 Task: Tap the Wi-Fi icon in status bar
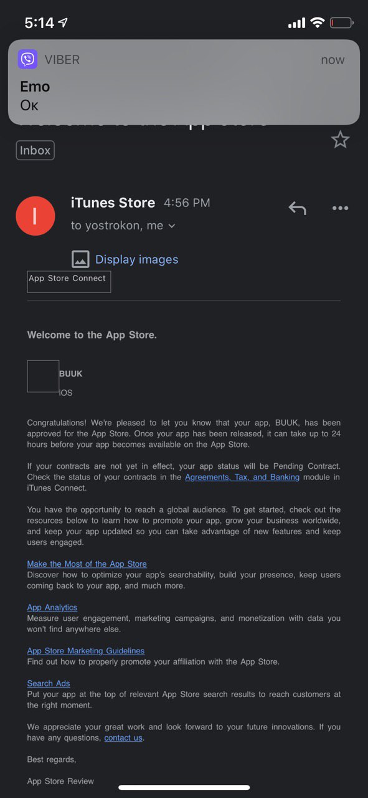pyautogui.click(x=318, y=23)
